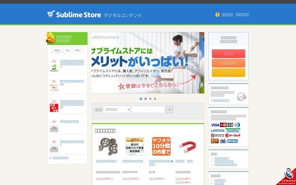Select the second carousel dot
Screen dimensions: 296x185
coord(146,99)
